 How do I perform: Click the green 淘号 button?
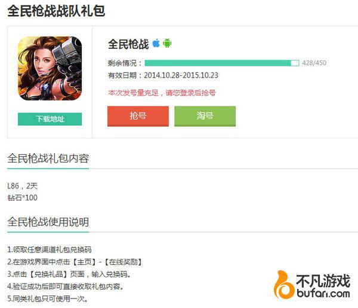click(205, 116)
